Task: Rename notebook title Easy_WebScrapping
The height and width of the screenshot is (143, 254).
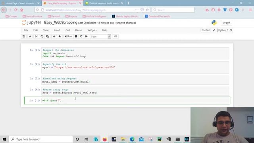Action: coord(61,23)
